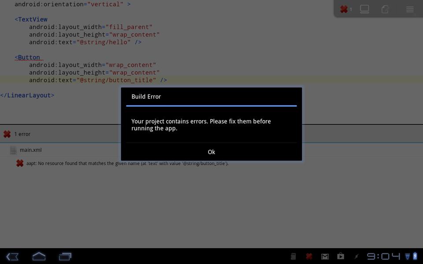Select the 'aapt: No resource found' error message
Image resolution: width=423 pixels, height=264 pixels.
(x=127, y=163)
